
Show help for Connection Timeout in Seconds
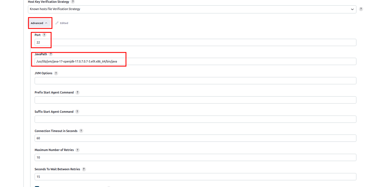pyautogui.click(x=81, y=131)
